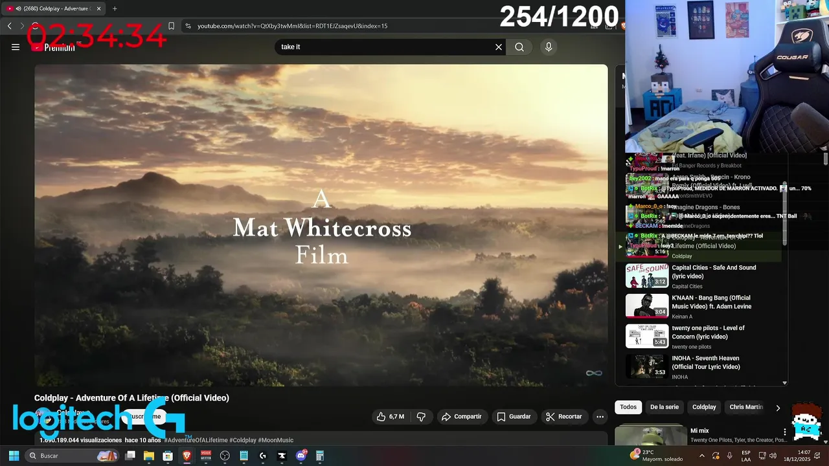This screenshot has height=466, width=829.
Task: Open a new browser tab with plus
Action: click(115, 8)
